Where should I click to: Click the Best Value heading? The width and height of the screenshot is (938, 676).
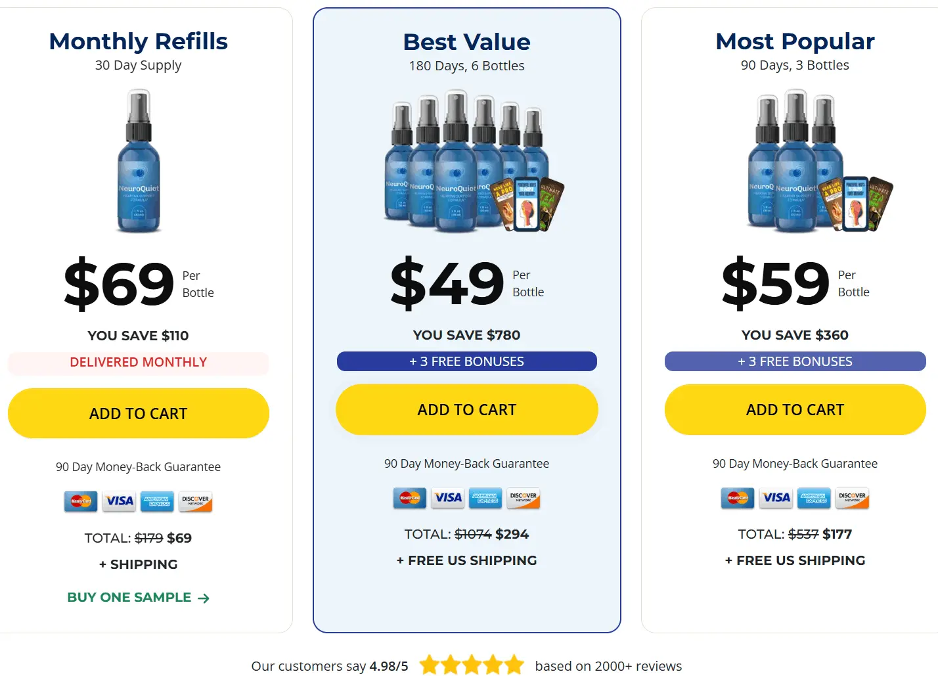click(467, 42)
